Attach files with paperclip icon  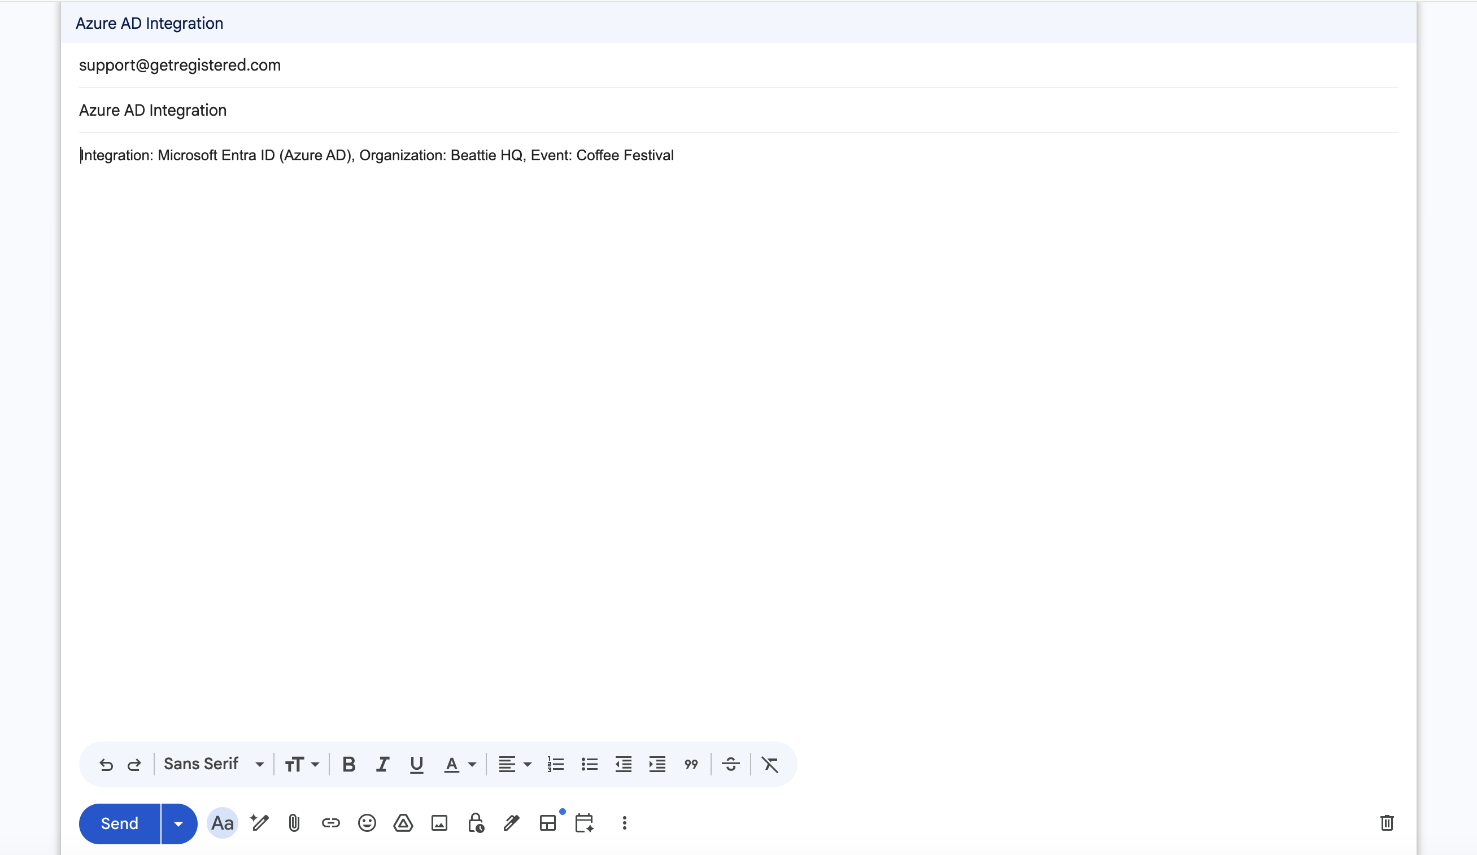pyautogui.click(x=294, y=823)
